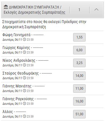Screen dimensions: 105x123
Task: Select the 6,00 odds for Γιώργος Καμίνης
Action: (x=79, y=50)
